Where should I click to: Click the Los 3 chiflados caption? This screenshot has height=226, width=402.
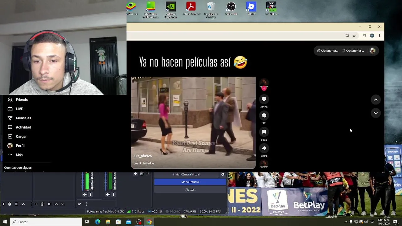point(144,163)
